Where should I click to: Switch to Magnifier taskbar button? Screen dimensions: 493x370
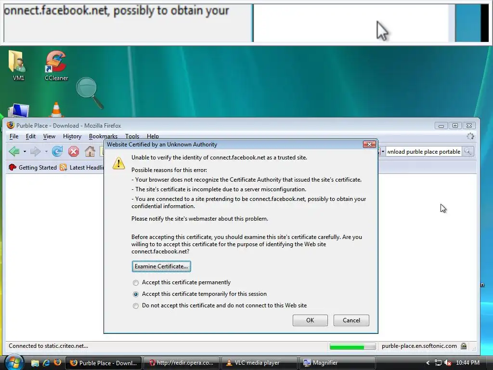337,363
